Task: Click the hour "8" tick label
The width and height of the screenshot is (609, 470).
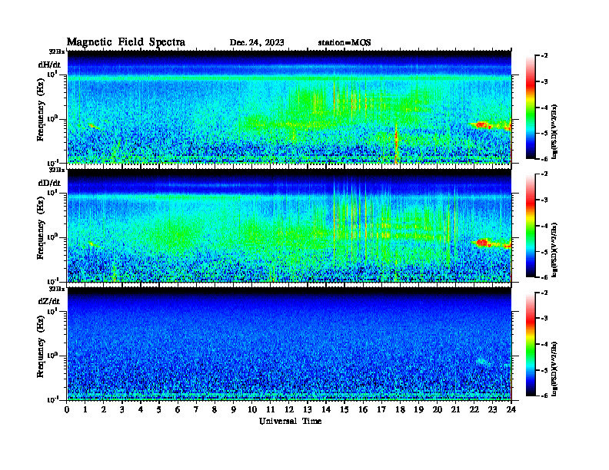Action: pyautogui.click(x=215, y=410)
